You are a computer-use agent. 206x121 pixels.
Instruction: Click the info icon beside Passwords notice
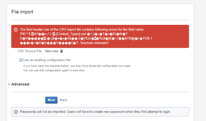pyautogui.click(x=16, y=112)
